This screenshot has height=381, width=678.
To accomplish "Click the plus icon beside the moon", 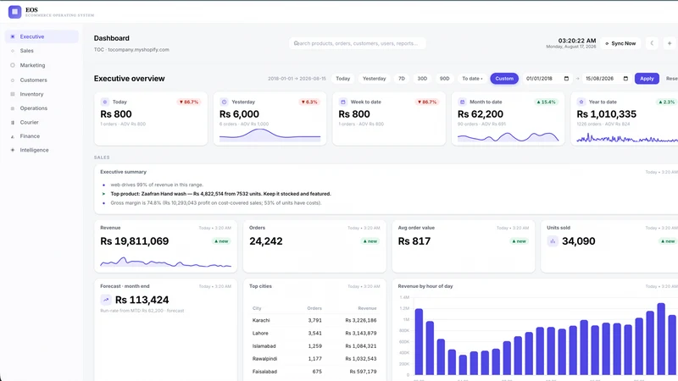I will point(670,43).
